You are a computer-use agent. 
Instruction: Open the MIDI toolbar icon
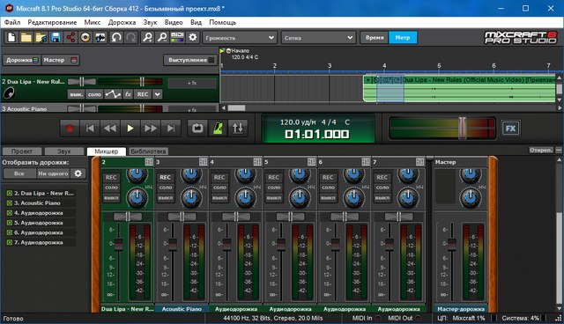(177, 37)
